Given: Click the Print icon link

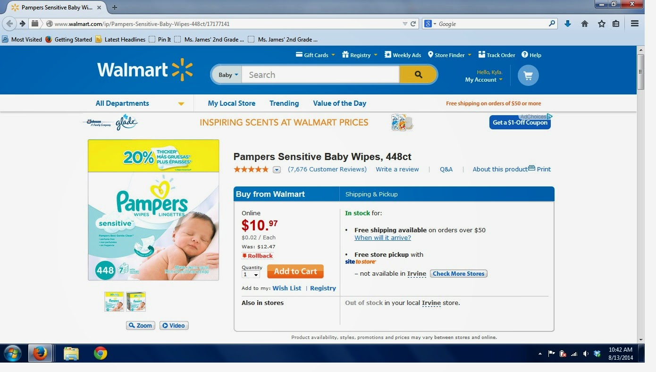Looking at the screenshot, I should click(539, 169).
